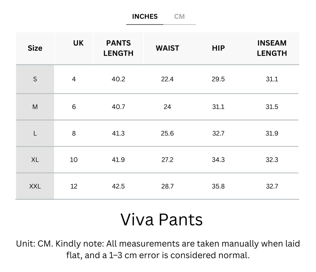This screenshot has height=272, width=316.
Task: Select the S size row label
Action: point(35,79)
